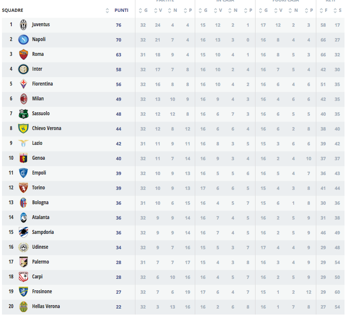345x315 pixels.
Task: Click the Fiorentina crest icon
Action: coord(23,84)
